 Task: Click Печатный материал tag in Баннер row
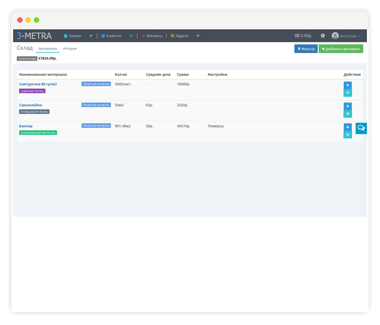tap(96, 126)
